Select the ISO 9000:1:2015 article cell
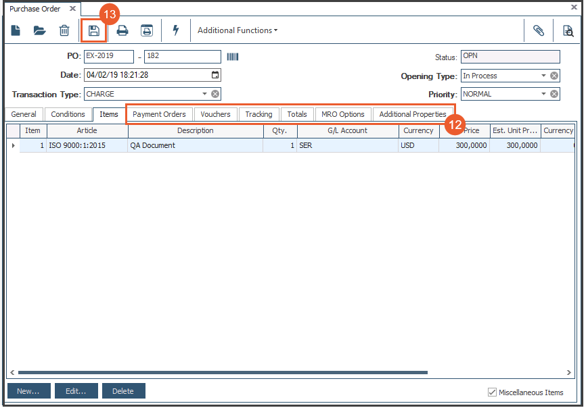The image size is (586, 408). coord(87,145)
